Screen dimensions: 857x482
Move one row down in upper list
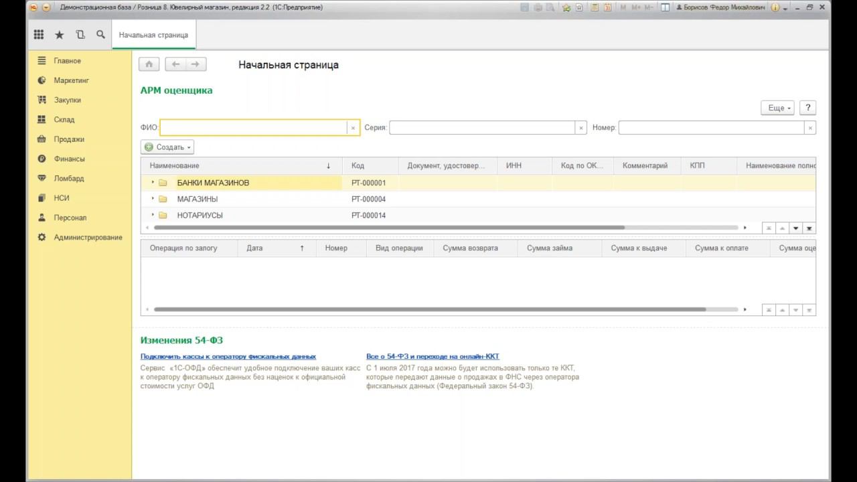point(795,228)
